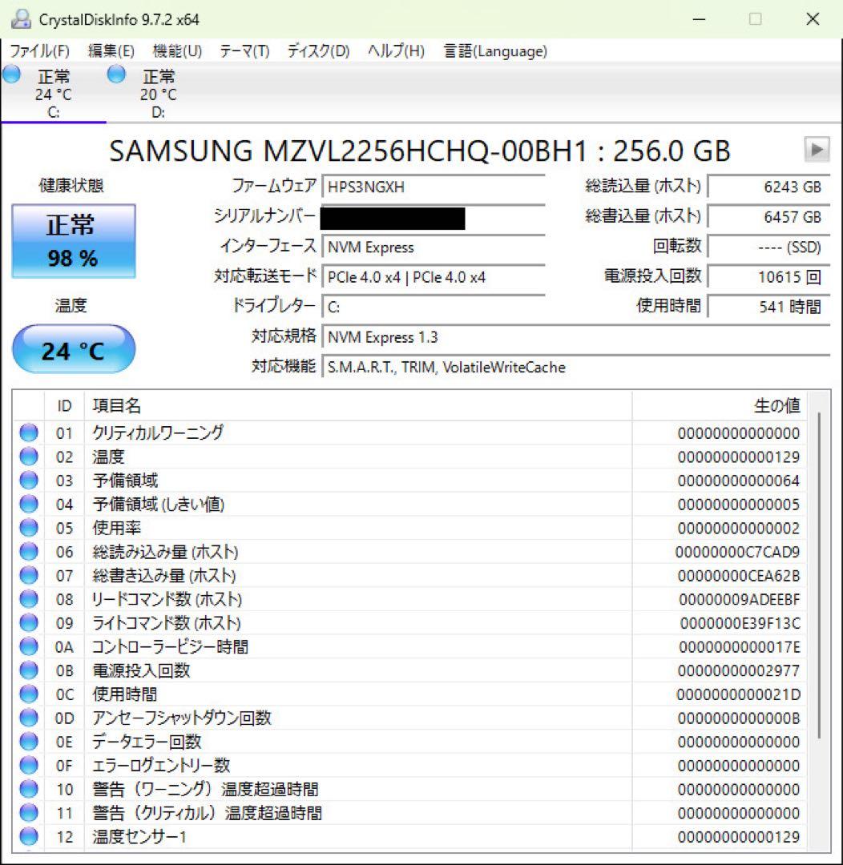Image resolution: width=843 pixels, height=865 pixels.
Task: Select drive D: from the drive strip
Action: (x=159, y=92)
